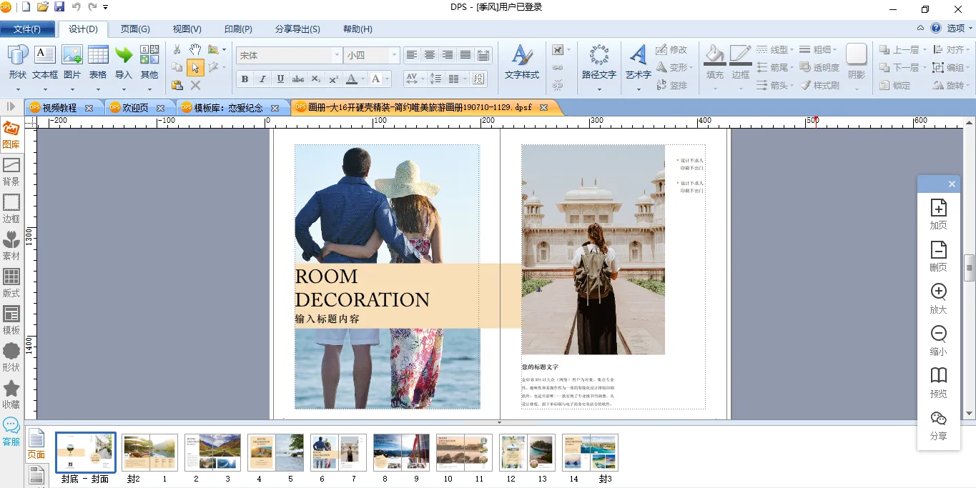Switch to the 页面(G) ribbon tab
The width and height of the screenshot is (976, 488).
pos(135,29)
